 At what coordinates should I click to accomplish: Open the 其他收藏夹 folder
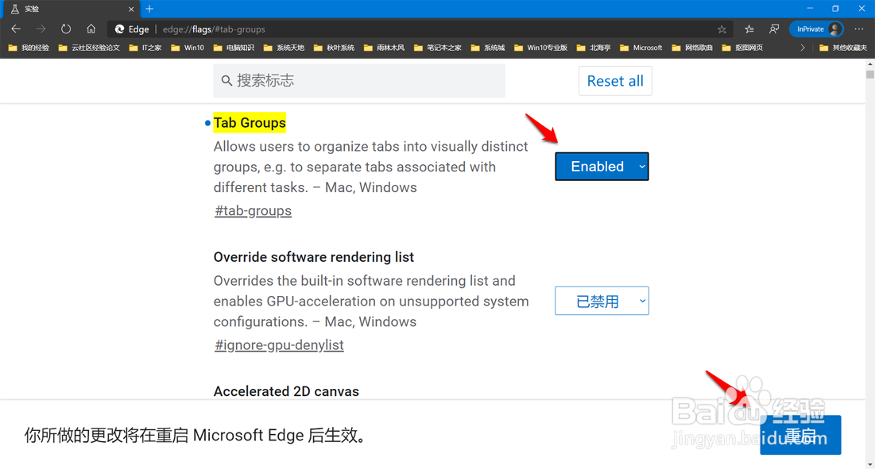[843, 48]
